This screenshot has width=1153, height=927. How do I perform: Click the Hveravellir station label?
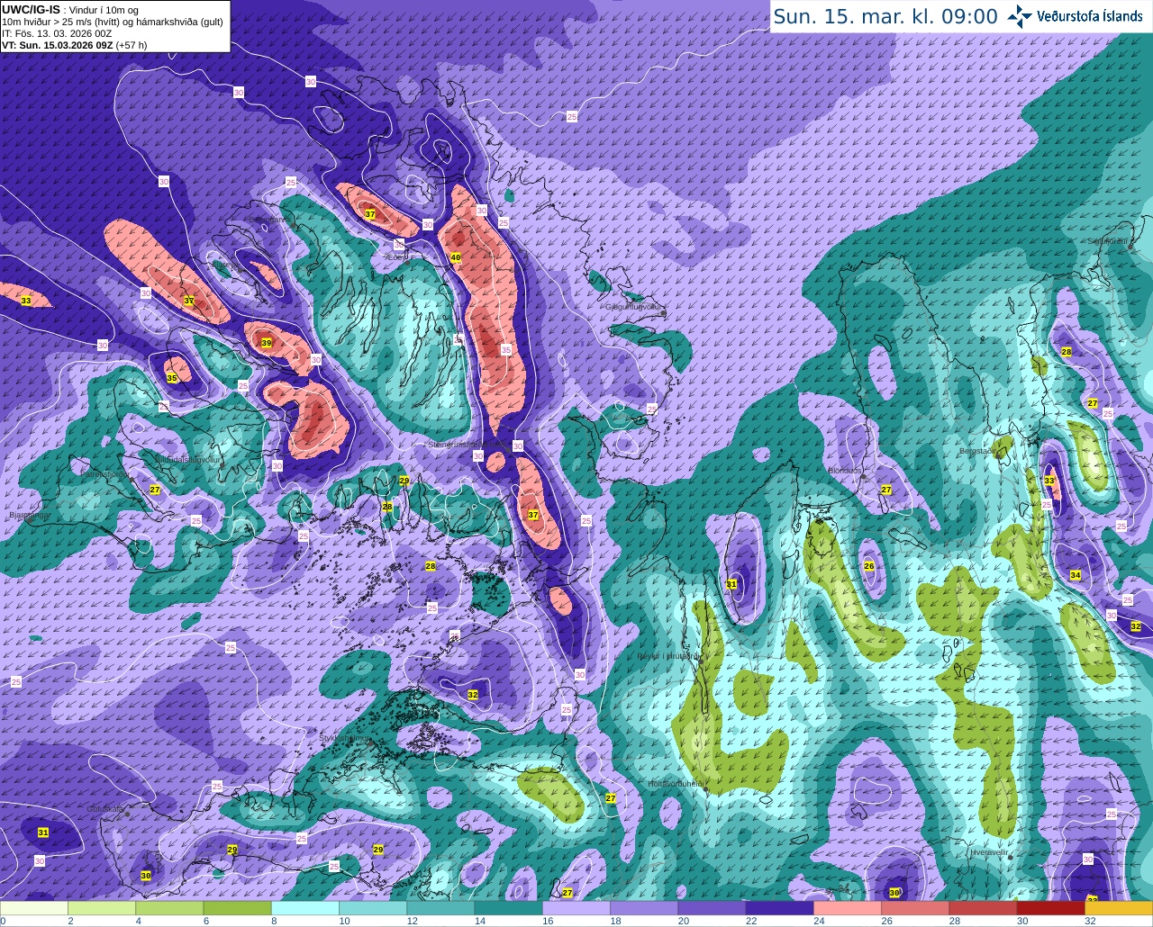pos(990,852)
